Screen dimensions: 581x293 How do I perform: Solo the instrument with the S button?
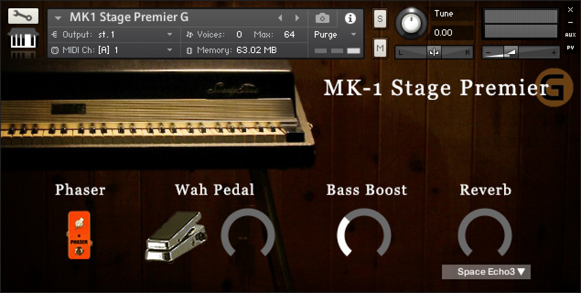point(380,19)
